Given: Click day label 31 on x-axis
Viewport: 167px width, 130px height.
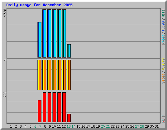Looking at the screenshot, I should click(157, 126).
